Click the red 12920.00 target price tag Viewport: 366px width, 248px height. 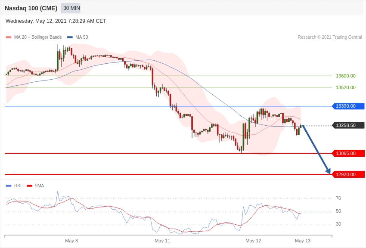click(x=348, y=174)
